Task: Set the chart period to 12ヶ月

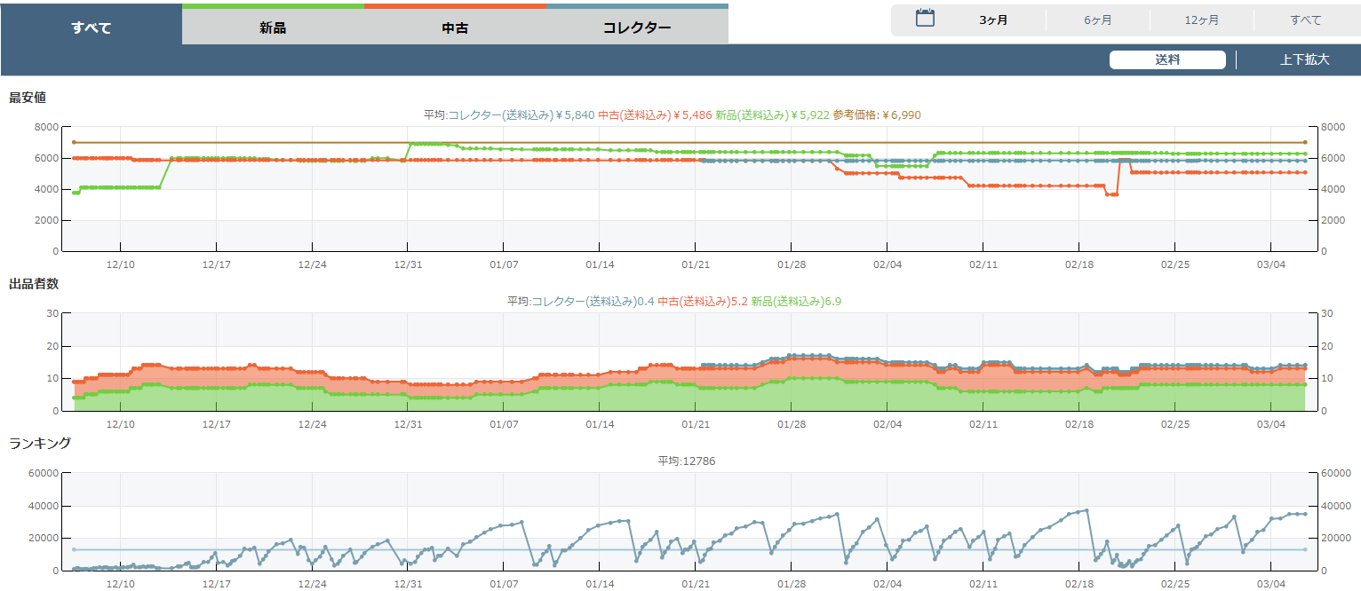Action: click(1201, 20)
